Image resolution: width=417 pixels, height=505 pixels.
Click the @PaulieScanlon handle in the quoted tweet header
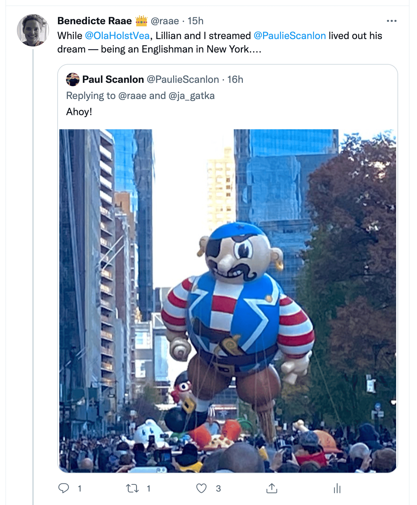click(183, 79)
